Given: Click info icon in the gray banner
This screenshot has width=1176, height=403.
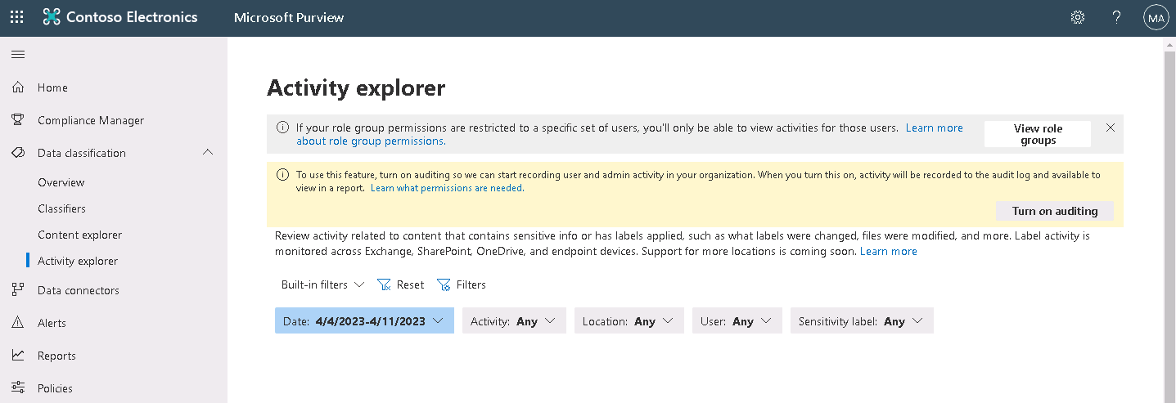Looking at the screenshot, I should point(282,128).
